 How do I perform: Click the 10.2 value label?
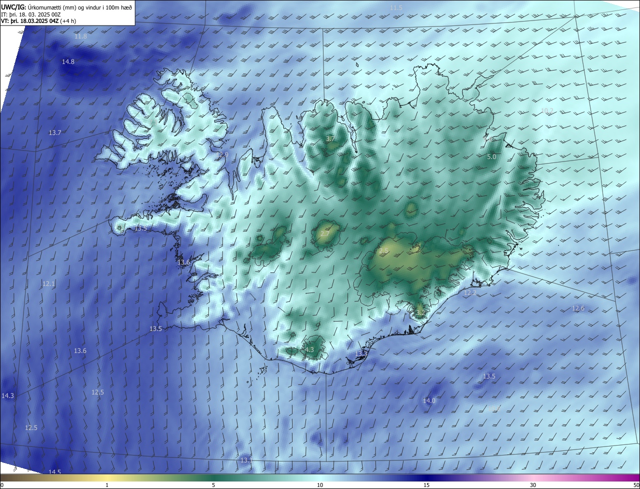point(547,111)
